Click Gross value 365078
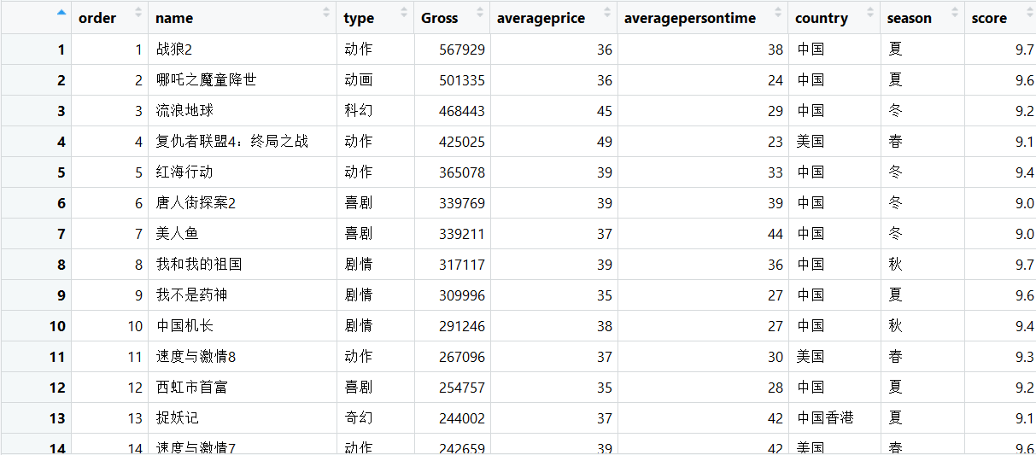The width and height of the screenshot is (1036, 455). [x=462, y=172]
